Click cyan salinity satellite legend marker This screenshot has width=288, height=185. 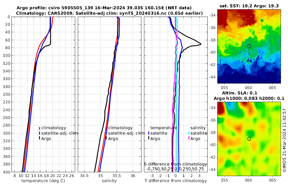point(189,133)
